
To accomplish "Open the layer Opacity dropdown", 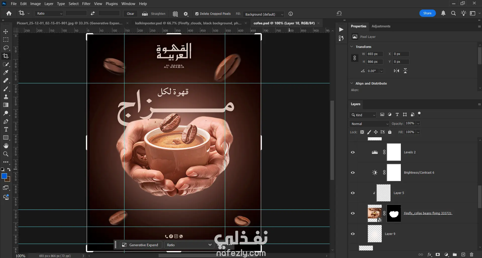I will (418, 123).
